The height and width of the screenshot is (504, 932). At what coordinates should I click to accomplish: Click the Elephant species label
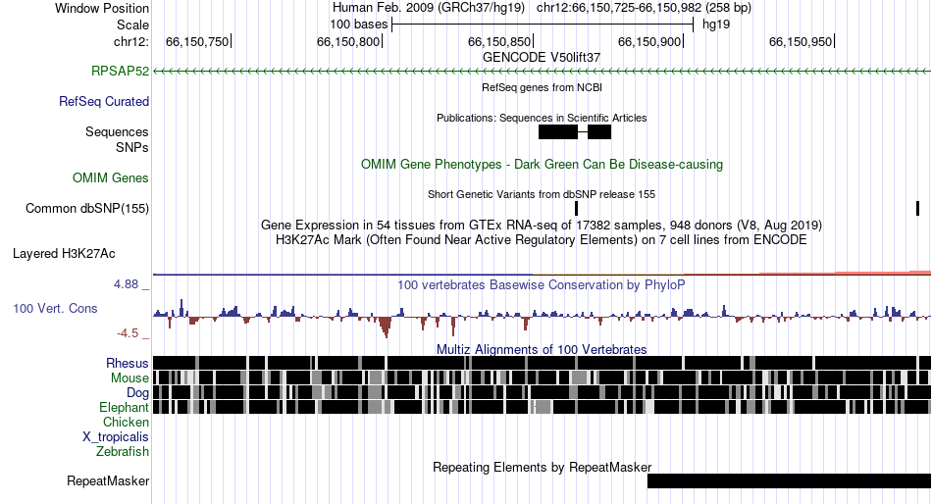tap(125, 407)
